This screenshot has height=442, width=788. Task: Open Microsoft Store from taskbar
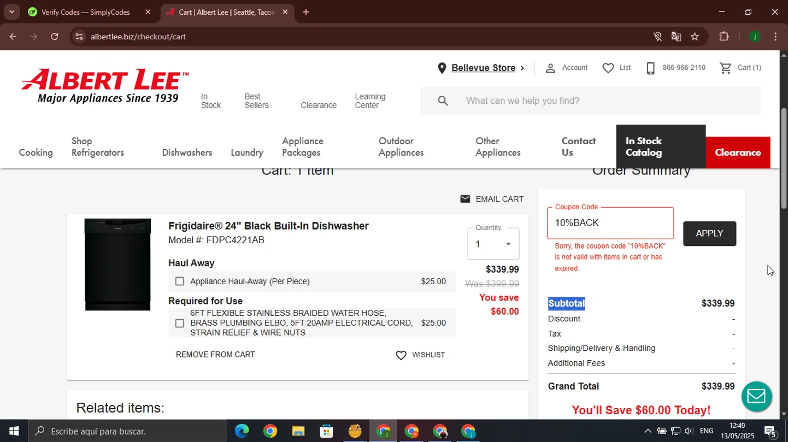327,431
